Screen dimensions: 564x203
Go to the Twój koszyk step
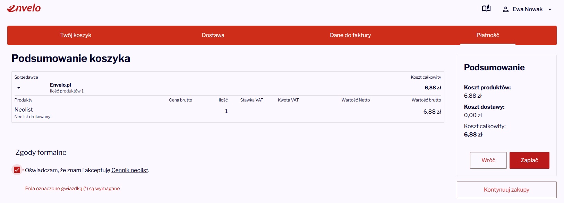76,35
